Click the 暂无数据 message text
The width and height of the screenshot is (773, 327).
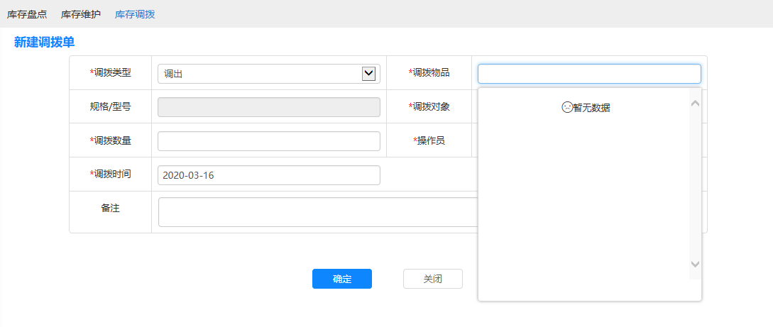pyautogui.click(x=592, y=108)
